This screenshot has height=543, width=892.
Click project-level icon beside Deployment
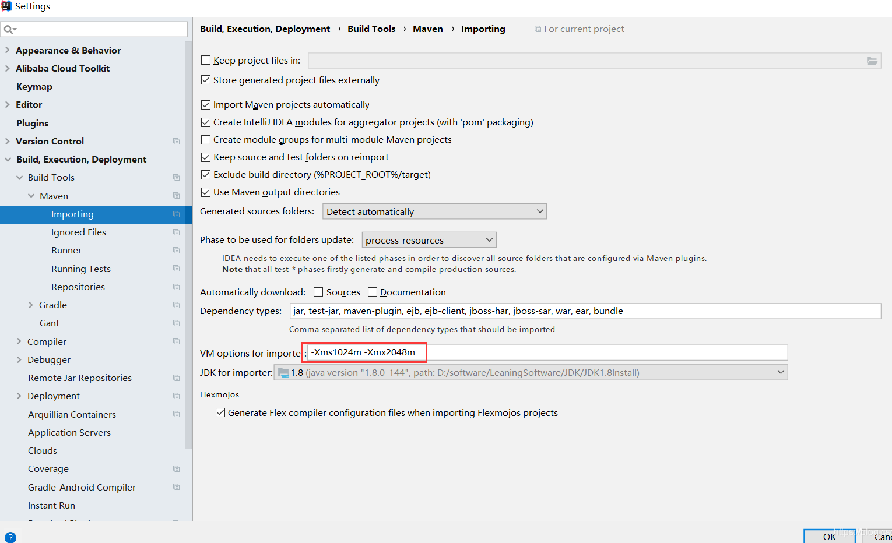coord(176,396)
